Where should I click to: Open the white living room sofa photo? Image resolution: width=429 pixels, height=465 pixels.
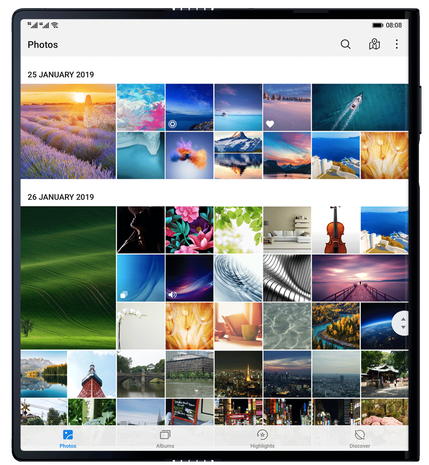[287, 230]
